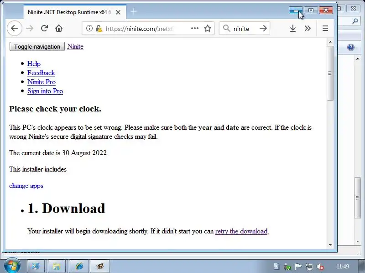The image size is (365, 273).
Task: Go back to the previous page
Action: [x=15, y=28]
